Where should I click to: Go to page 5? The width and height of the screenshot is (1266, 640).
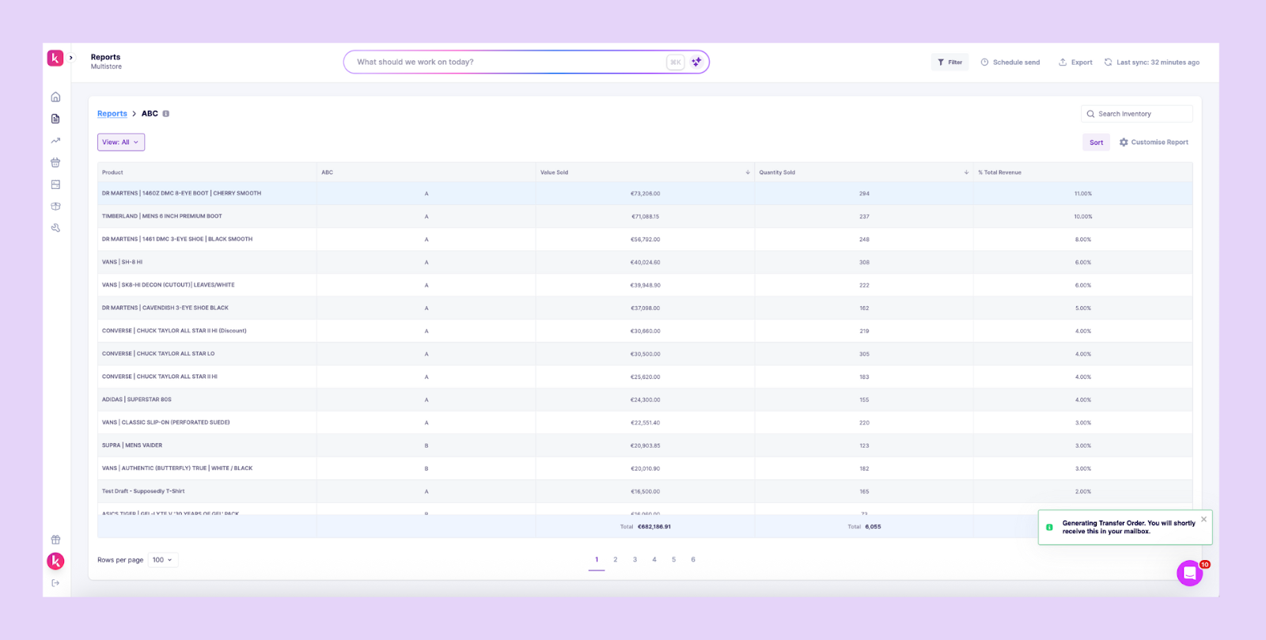673,559
